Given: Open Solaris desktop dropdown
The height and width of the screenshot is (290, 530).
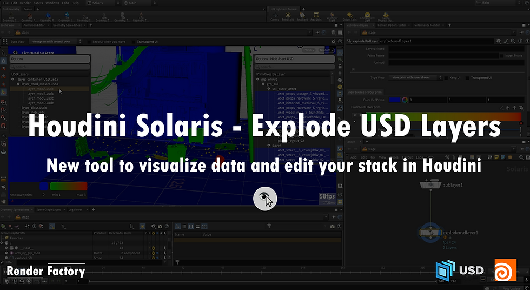Looking at the screenshot, I should 103,3.
